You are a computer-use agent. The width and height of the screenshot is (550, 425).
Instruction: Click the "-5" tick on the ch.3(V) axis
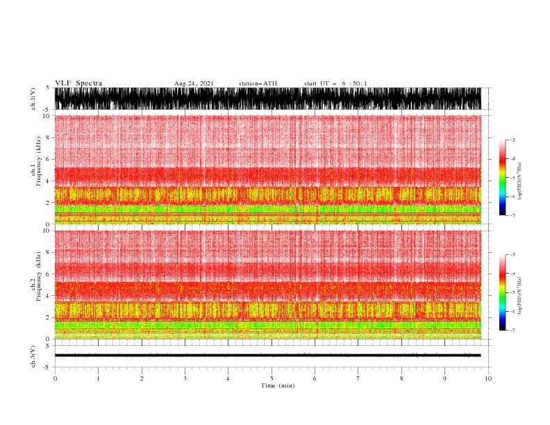pos(47,367)
